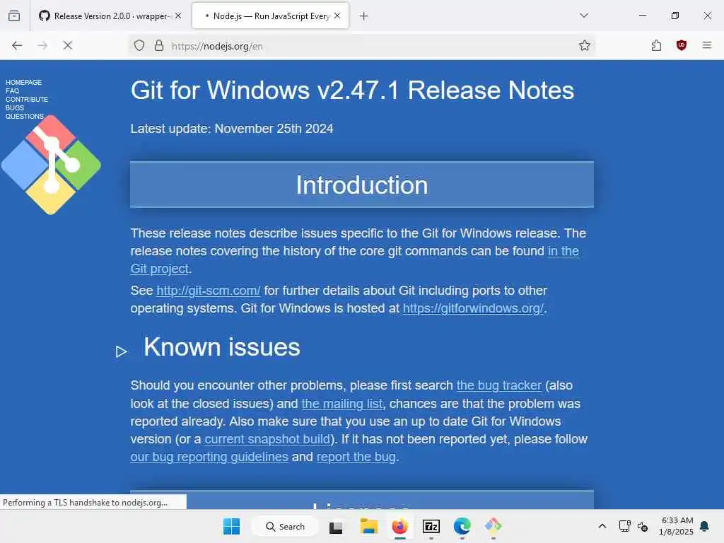Viewport: 724px width, 543px height.
Task: Bookmark this page with star icon
Action: tap(585, 45)
